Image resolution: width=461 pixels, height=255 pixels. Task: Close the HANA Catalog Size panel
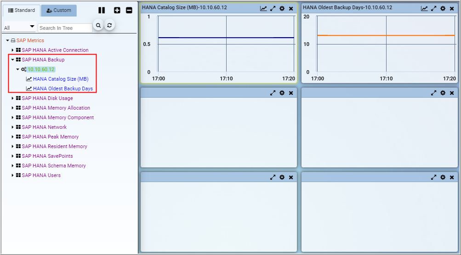[291, 9]
